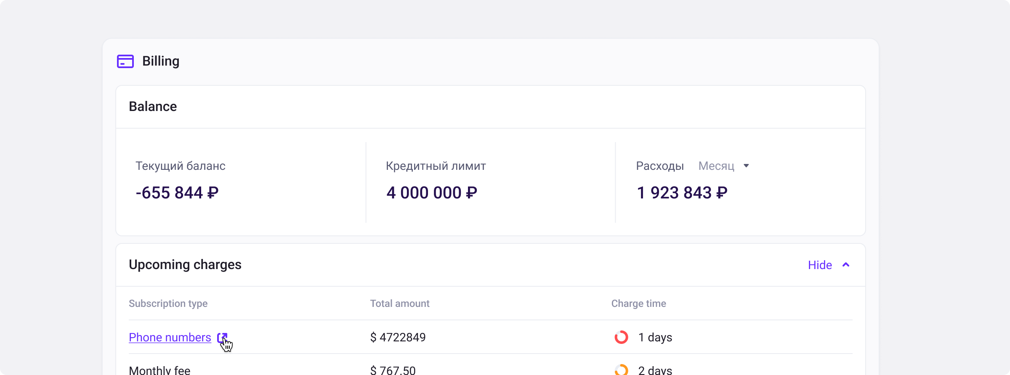Click the Billing credit card icon
This screenshot has height=375, width=1010.
click(125, 61)
